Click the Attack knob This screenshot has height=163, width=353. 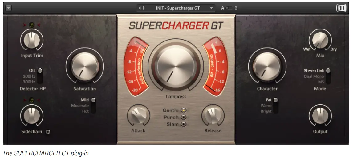pyautogui.click(x=138, y=116)
